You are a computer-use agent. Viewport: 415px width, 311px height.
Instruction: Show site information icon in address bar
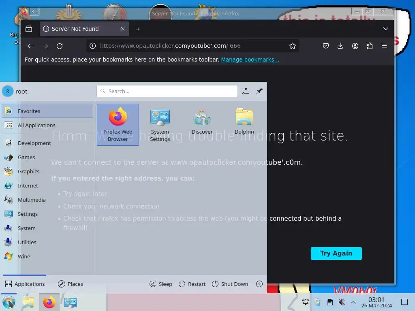click(x=93, y=46)
